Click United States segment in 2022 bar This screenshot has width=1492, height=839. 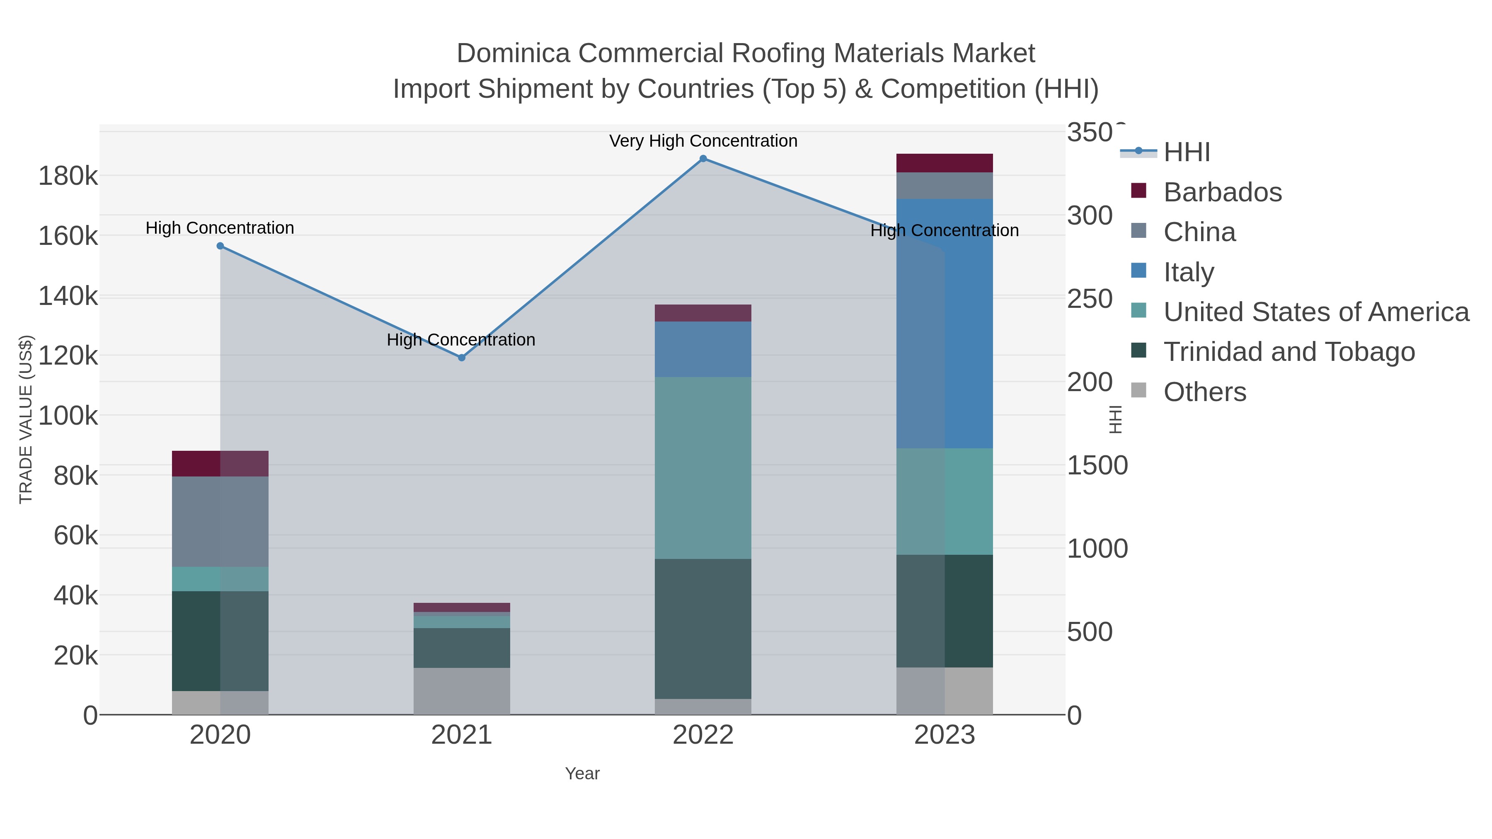coord(703,468)
